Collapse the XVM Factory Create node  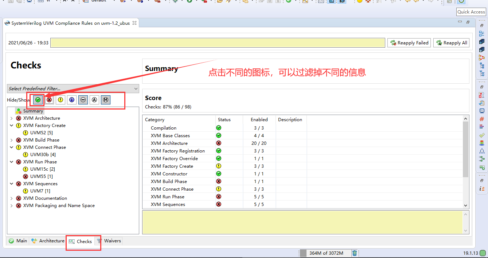coord(11,125)
